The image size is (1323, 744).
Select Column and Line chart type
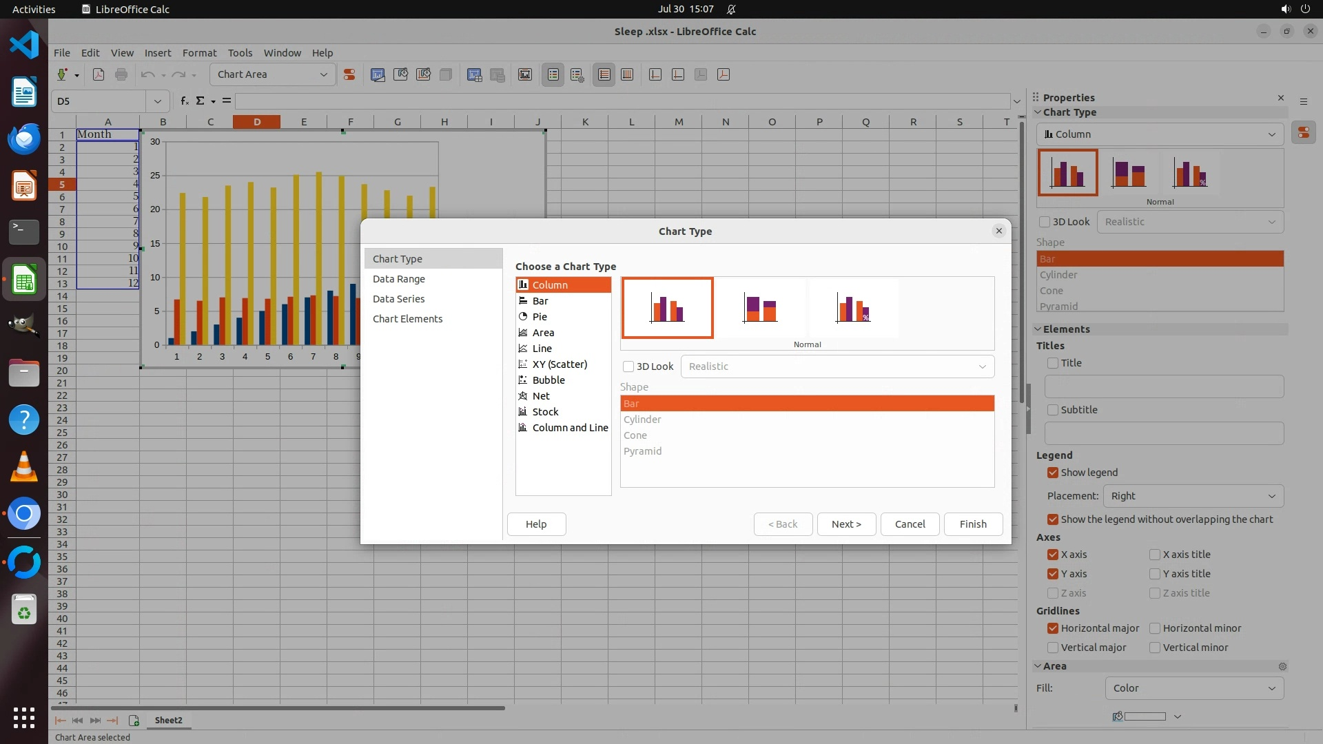[570, 428]
